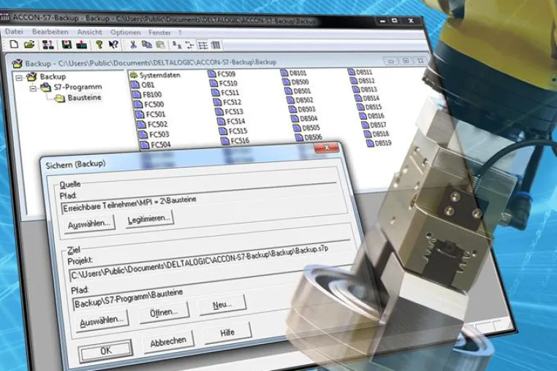Open the Optionen menu
557x371 pixels.
click(126, 32)
